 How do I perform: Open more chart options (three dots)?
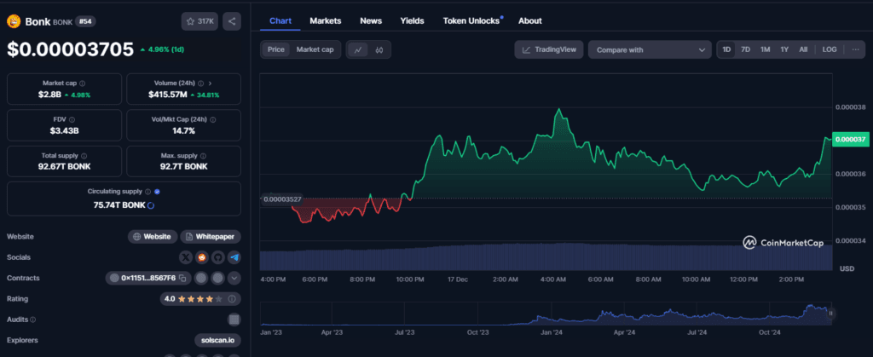(x=855, y=49)
